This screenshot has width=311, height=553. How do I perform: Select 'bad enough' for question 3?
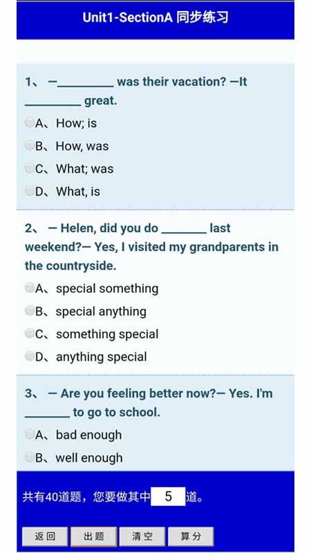pyautogui.click(x=30, y=435)
